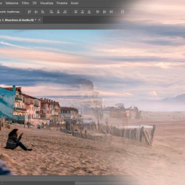Viewport: 185px width, 185px height.
Task: Click the seated woman in the canvas image
Action: pyautogui.click(x=18, y=140)
